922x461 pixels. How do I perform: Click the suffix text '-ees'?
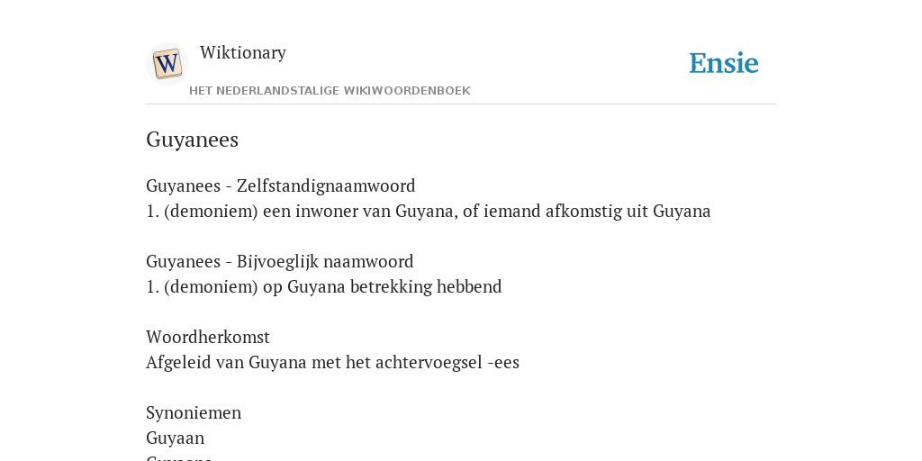(504, 363)
